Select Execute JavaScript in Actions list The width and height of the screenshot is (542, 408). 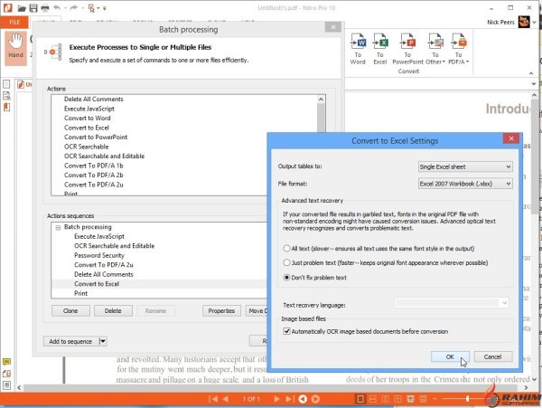(89, 109)
